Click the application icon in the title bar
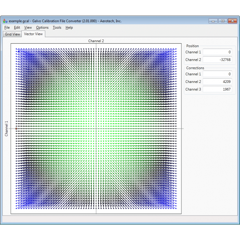The width and height of the screenshot is (240, 240). (x=5, y=21)
